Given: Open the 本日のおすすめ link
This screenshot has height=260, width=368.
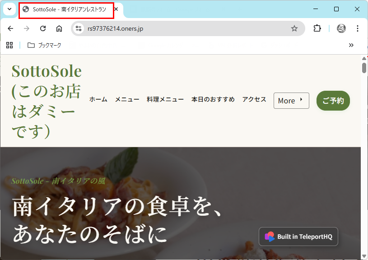Looking at the screenshot, I should click(213, 99).
